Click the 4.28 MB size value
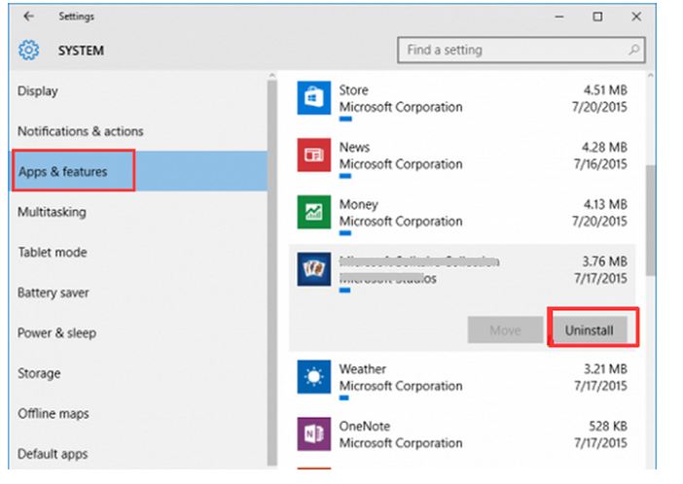The image size is (683, 484). point(604,147)
